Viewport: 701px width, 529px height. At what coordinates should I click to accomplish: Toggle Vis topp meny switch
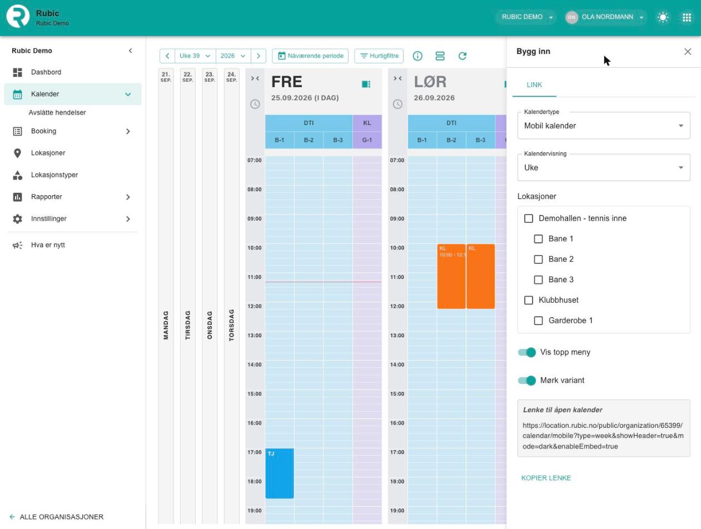point(527,352)
